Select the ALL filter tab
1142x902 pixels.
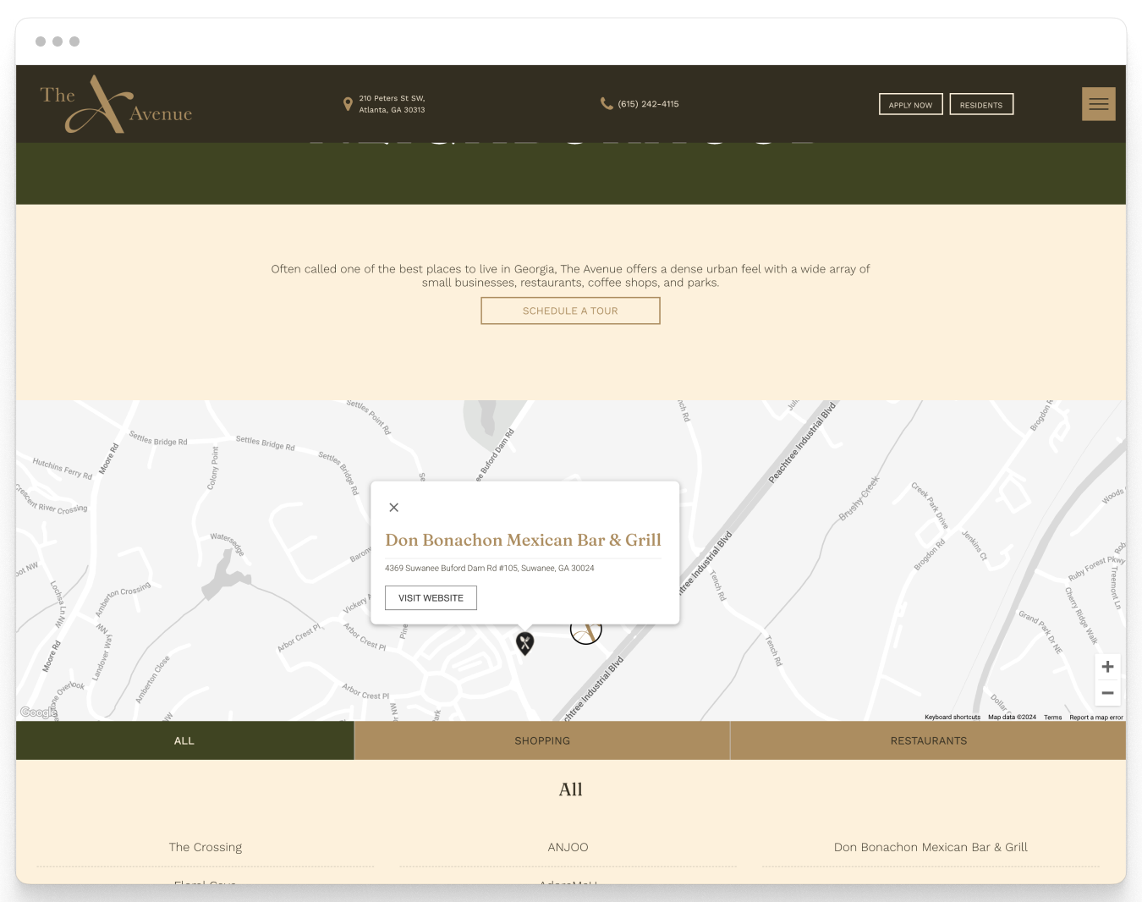click(184, 740)
